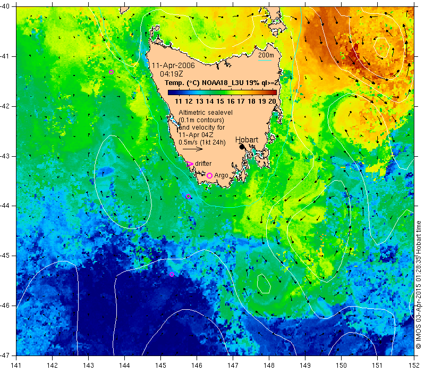Select the Argo float marker near 45.4S 145.3E

(172, 274)
